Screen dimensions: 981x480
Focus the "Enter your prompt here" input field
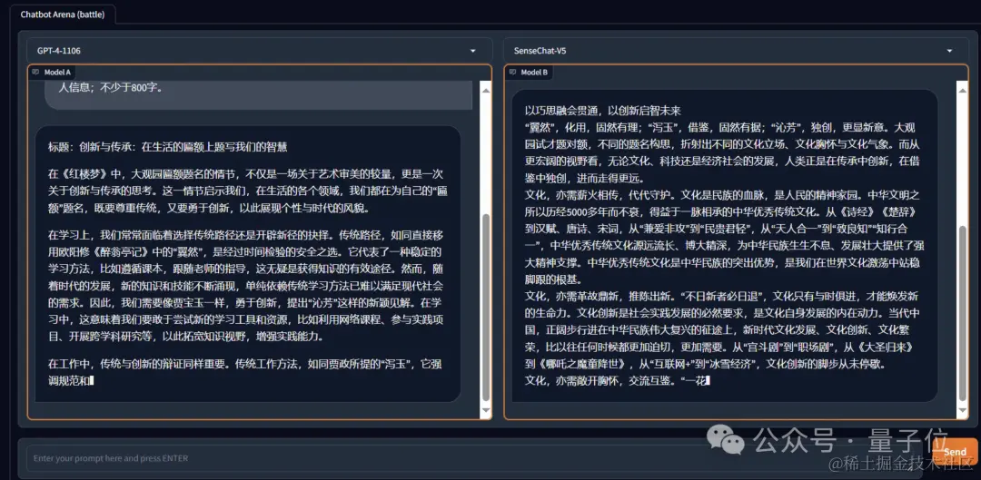[474, 458]
